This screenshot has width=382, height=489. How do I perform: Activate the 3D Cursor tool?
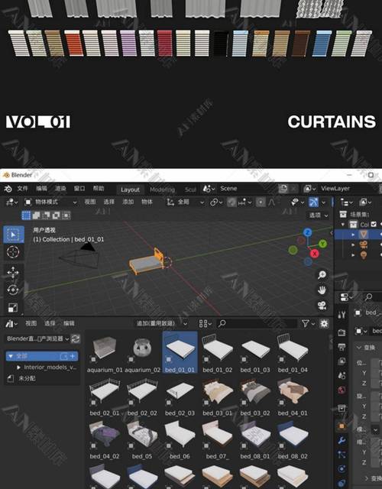13,252
